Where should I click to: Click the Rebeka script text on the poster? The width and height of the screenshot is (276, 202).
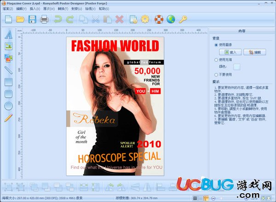click(x=94, y=119)
